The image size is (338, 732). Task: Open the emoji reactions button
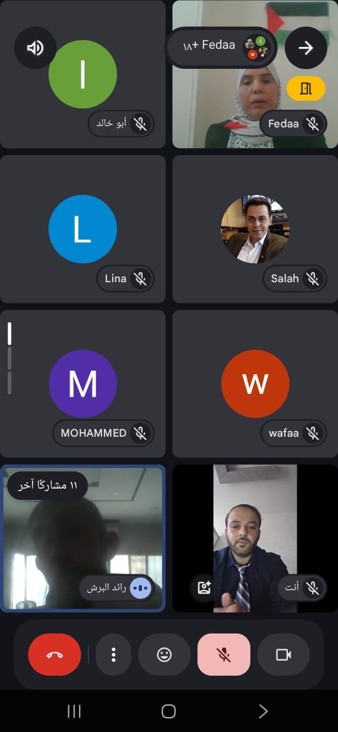pyautogui.click(x=165, y=654)
